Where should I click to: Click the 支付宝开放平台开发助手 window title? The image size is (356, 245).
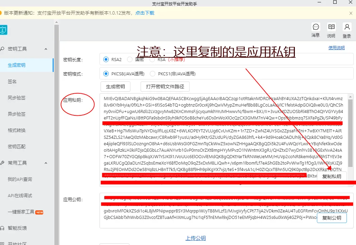[x=174, y=4]
